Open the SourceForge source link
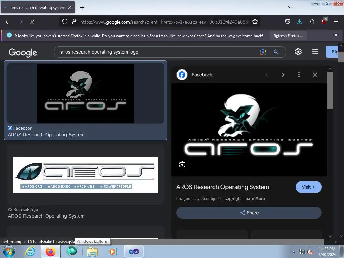 23,210
